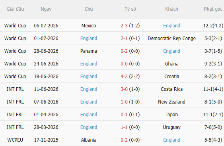Click the Phạt góc column header
Image resolution: width=224 pixels, height=146 pixels.
tap(213, 9)
